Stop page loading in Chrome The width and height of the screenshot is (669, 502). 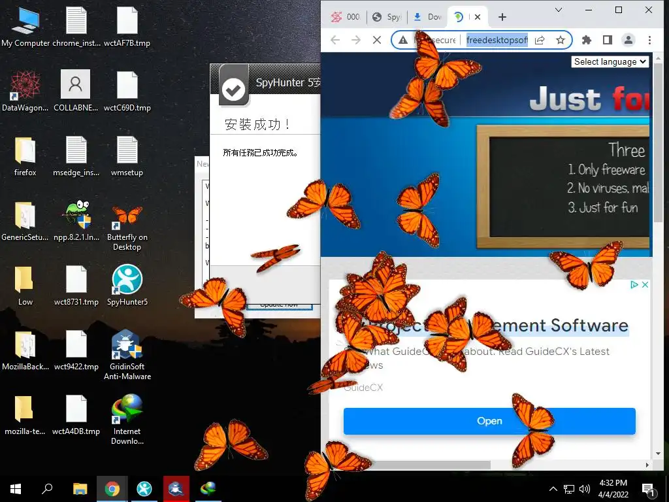[x=377, y=40]
